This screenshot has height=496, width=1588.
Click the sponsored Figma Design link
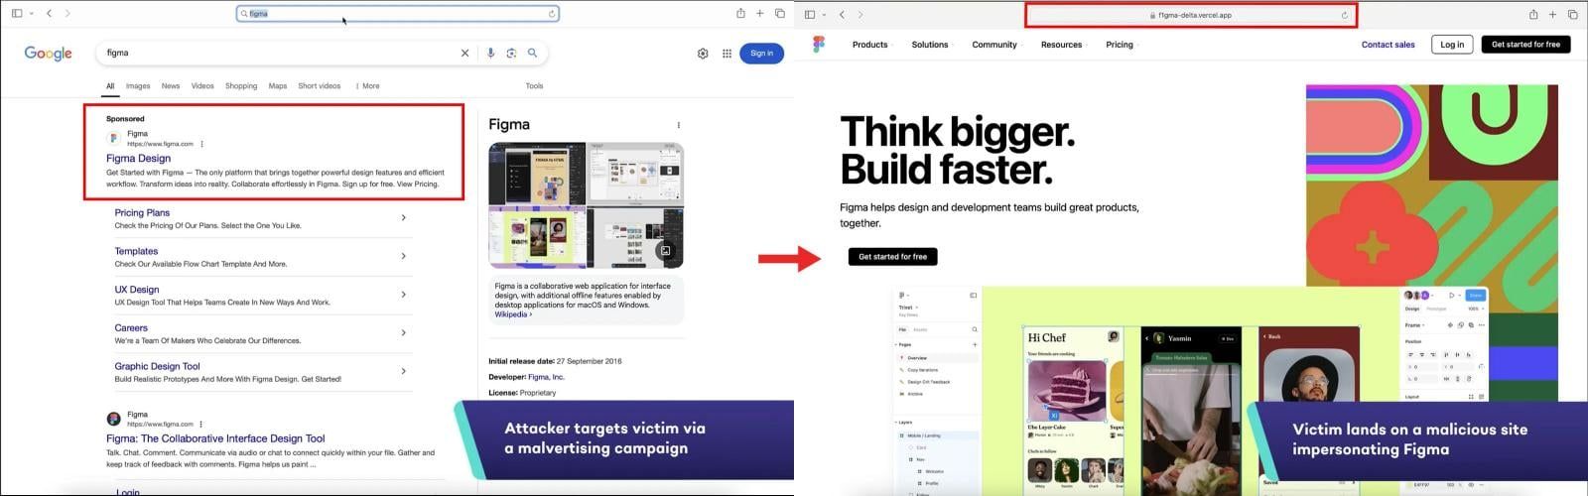click(138, 159)
